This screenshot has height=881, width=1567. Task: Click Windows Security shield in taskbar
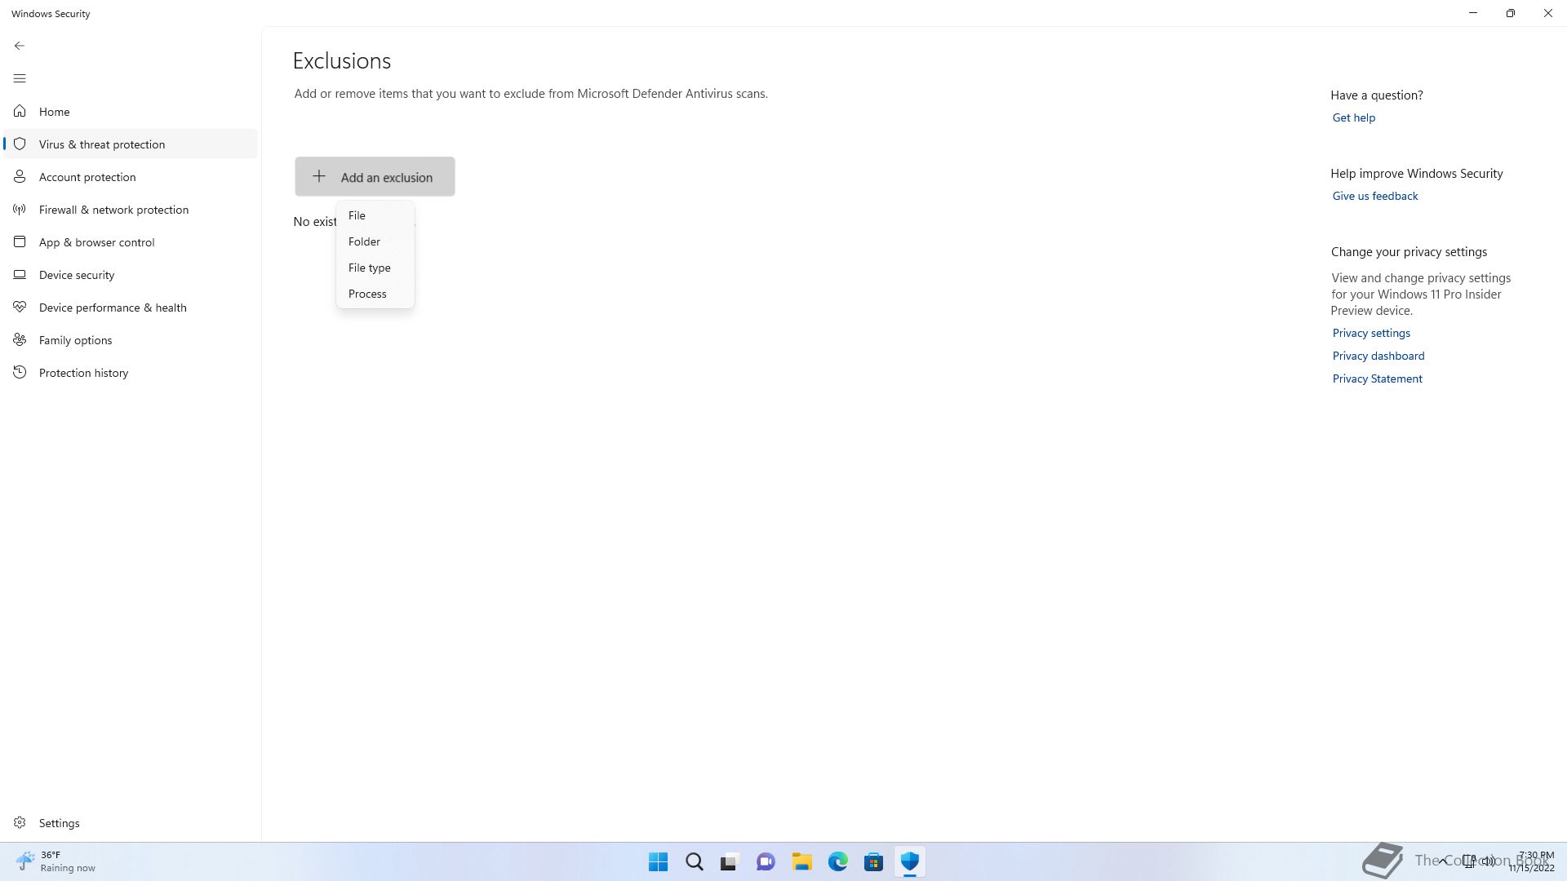909,861
